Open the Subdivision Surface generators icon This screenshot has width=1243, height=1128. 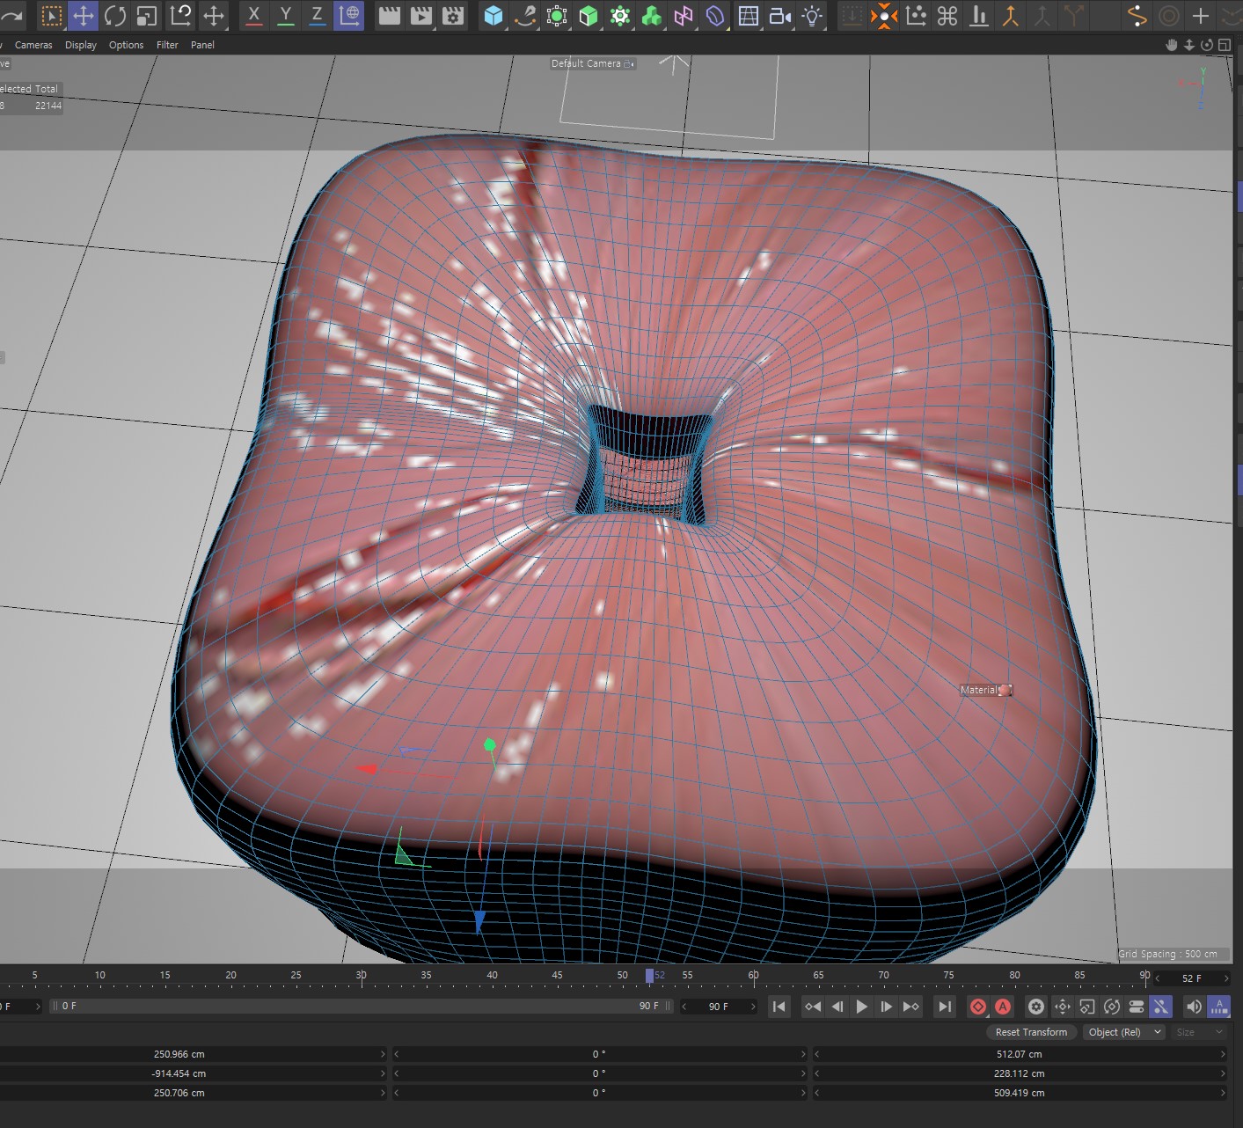(557, 16)
